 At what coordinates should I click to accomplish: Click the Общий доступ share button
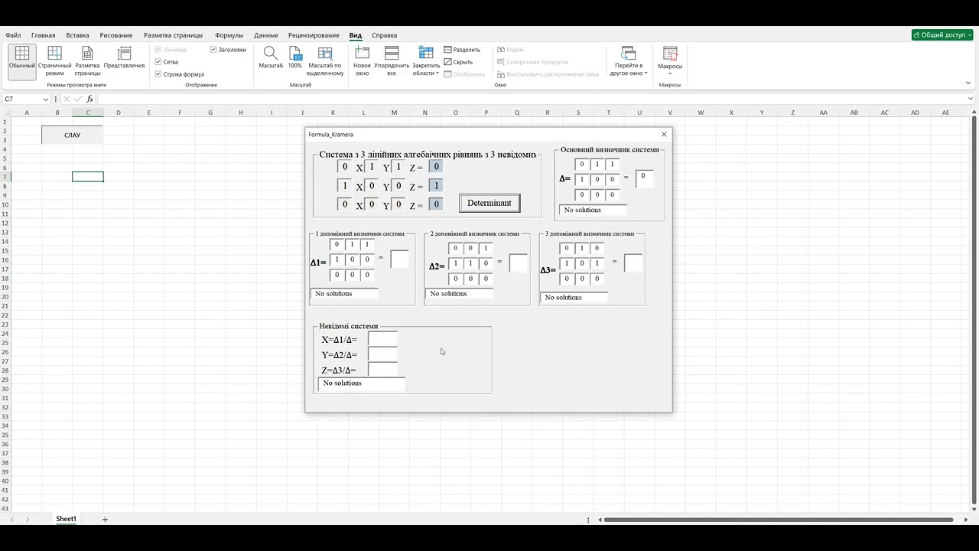[942, 35]
